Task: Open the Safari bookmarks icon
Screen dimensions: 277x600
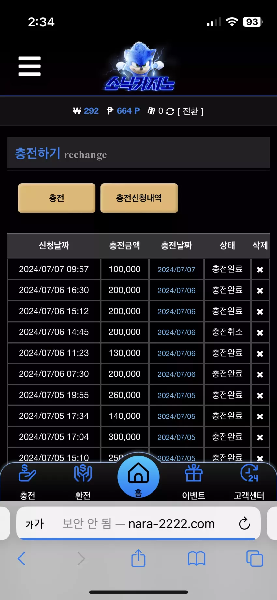Action: click(x=197, y=559)
